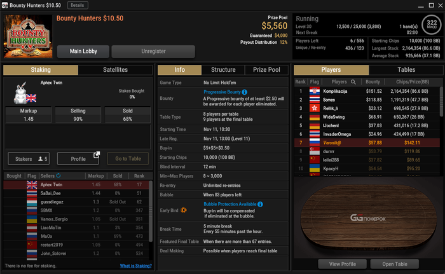
Task: Click the Unregister button
Action: (x=153, y=51)
